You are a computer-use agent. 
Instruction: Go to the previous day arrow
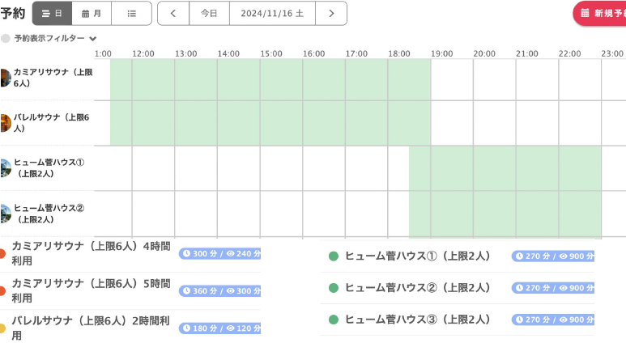[173, 14]
